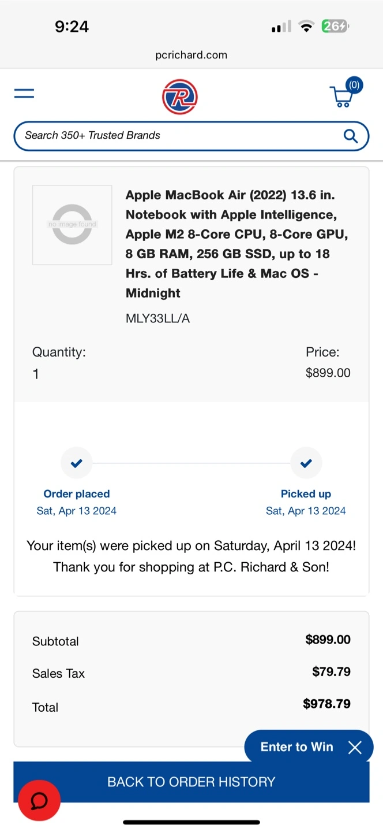
Task: Click the Enter to Win button
Action: click(x=296, y=747)
